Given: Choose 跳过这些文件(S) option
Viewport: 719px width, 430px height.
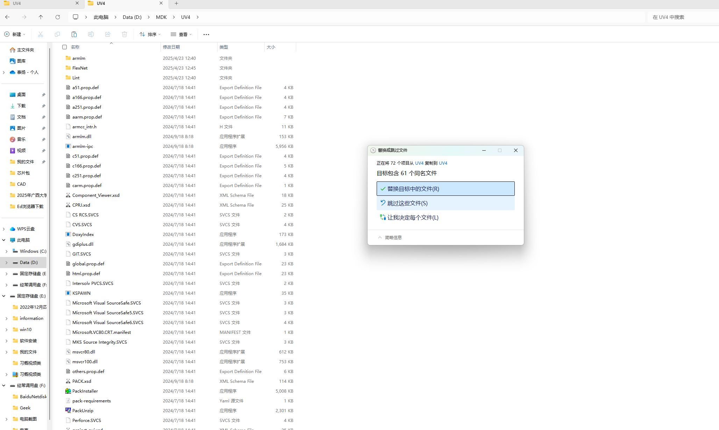Looking at the screenshot, I should pyautogui.click(x=446, y=203).
